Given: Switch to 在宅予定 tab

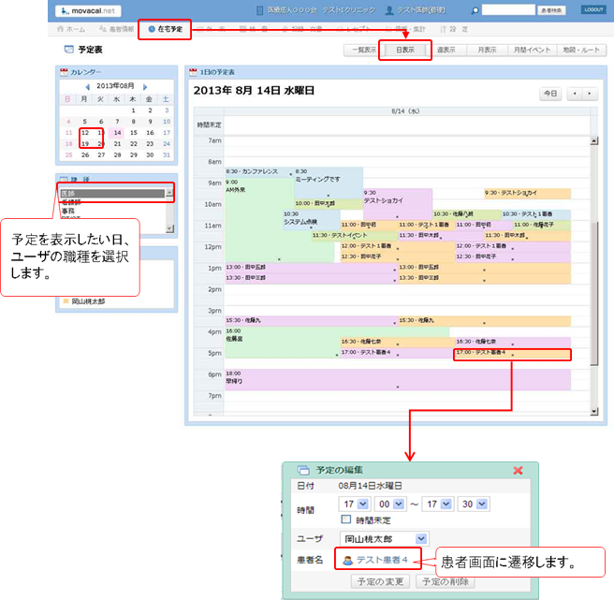Looking at the screenshot, I should pyautogui.click(x=165, y=30).
